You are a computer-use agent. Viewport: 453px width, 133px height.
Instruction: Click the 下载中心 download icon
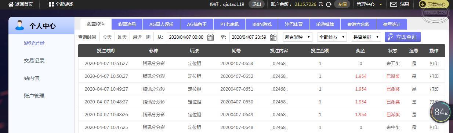pos(423,4)
